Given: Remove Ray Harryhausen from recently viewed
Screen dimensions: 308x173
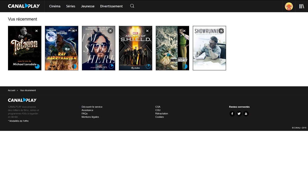Looking at the screenshot, I should [x=74, y=31].
